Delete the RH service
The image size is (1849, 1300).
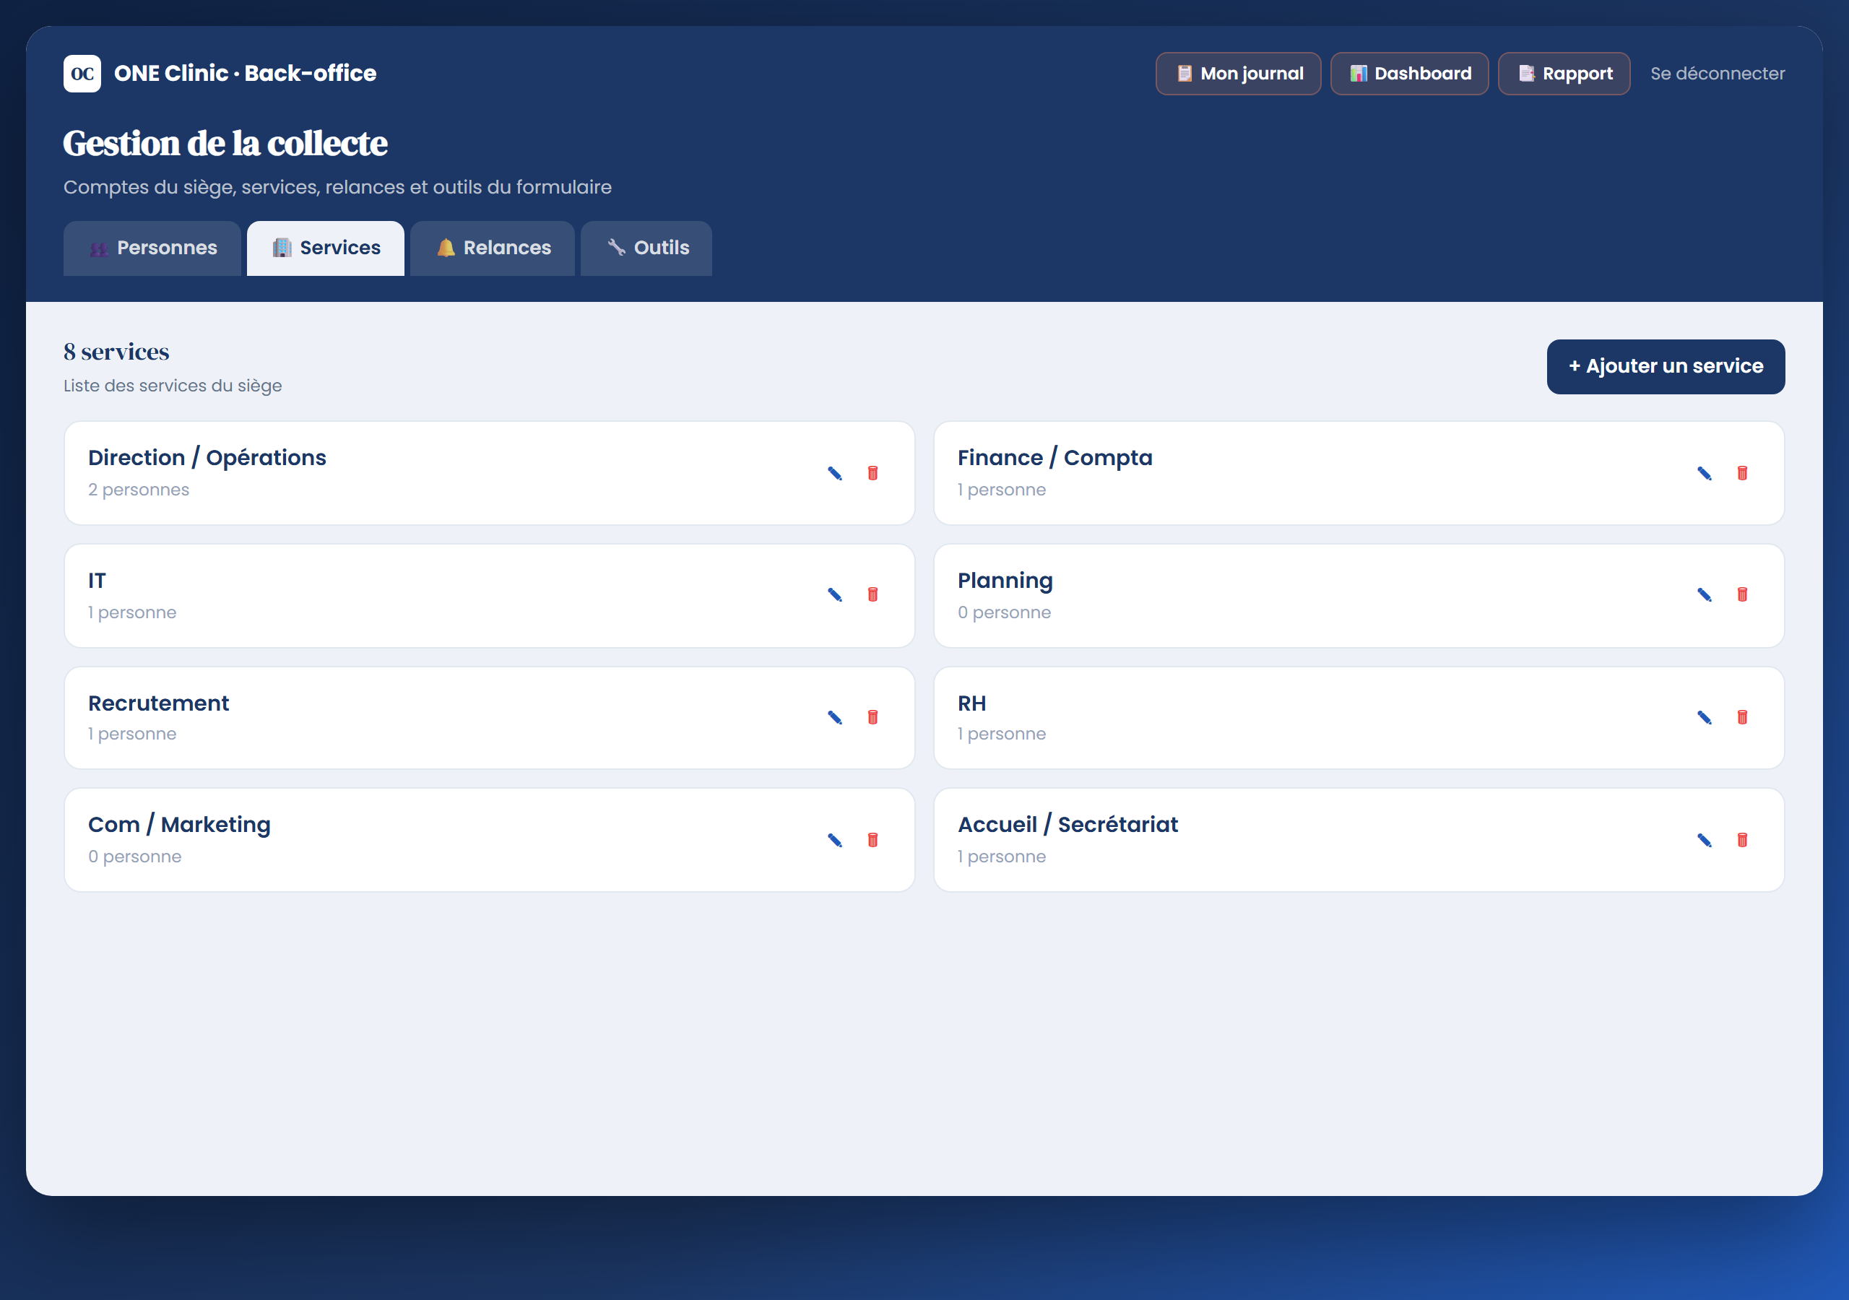[x=1742, y=718]
